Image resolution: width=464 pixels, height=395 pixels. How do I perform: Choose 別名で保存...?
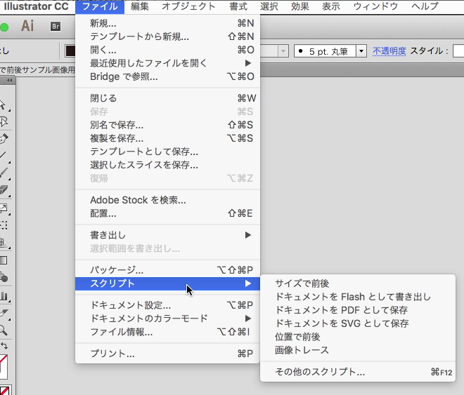[x=167, y=125]
